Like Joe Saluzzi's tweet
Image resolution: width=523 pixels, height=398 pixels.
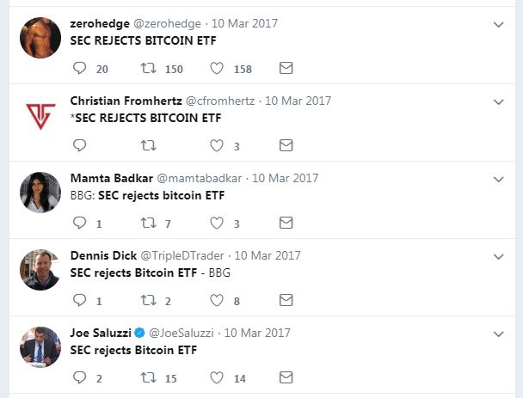[x=218, y=377]
